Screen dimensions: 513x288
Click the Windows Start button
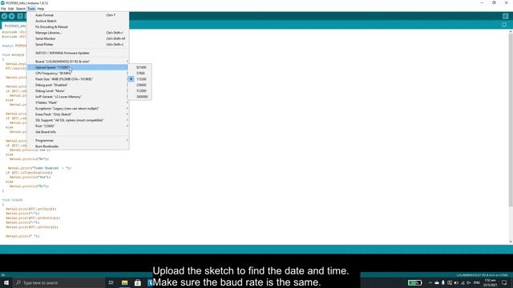6,282
